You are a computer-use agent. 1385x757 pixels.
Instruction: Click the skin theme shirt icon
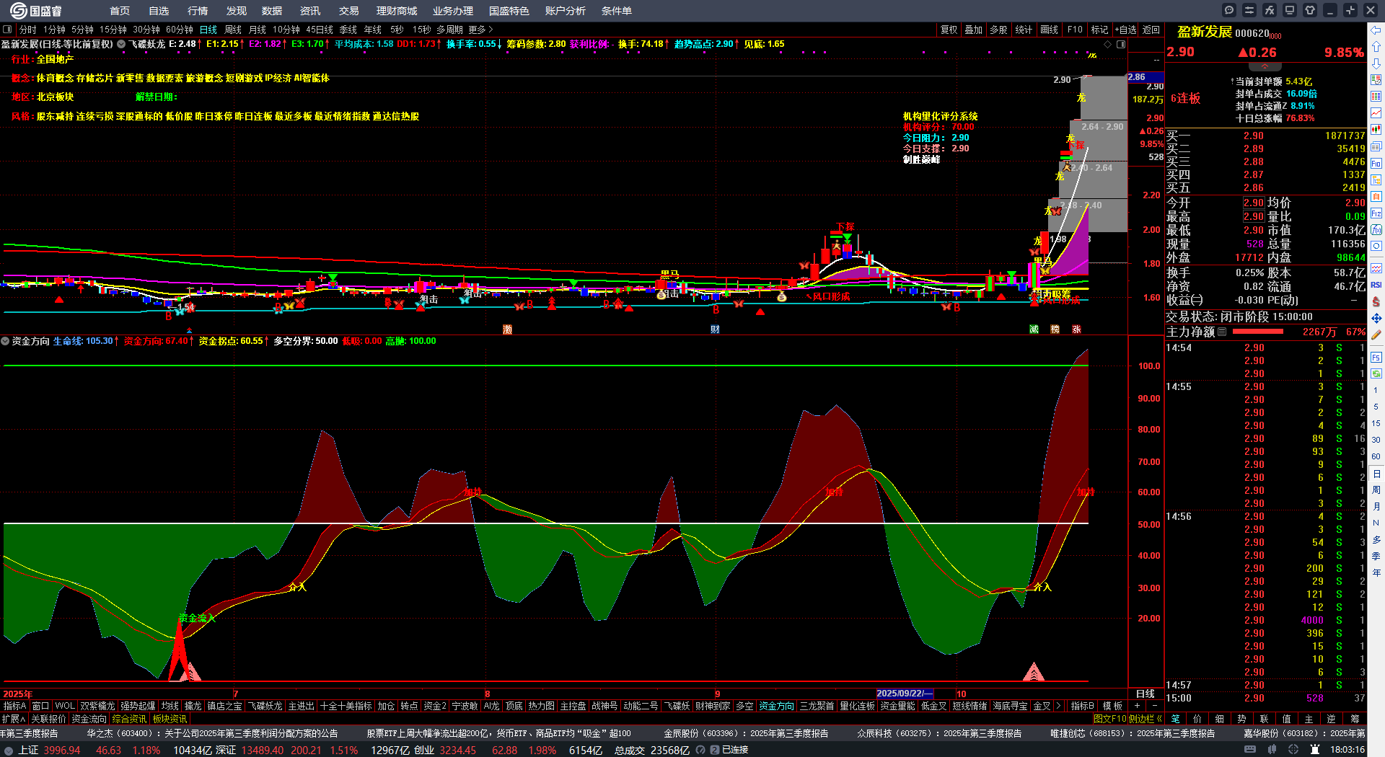1310,10
